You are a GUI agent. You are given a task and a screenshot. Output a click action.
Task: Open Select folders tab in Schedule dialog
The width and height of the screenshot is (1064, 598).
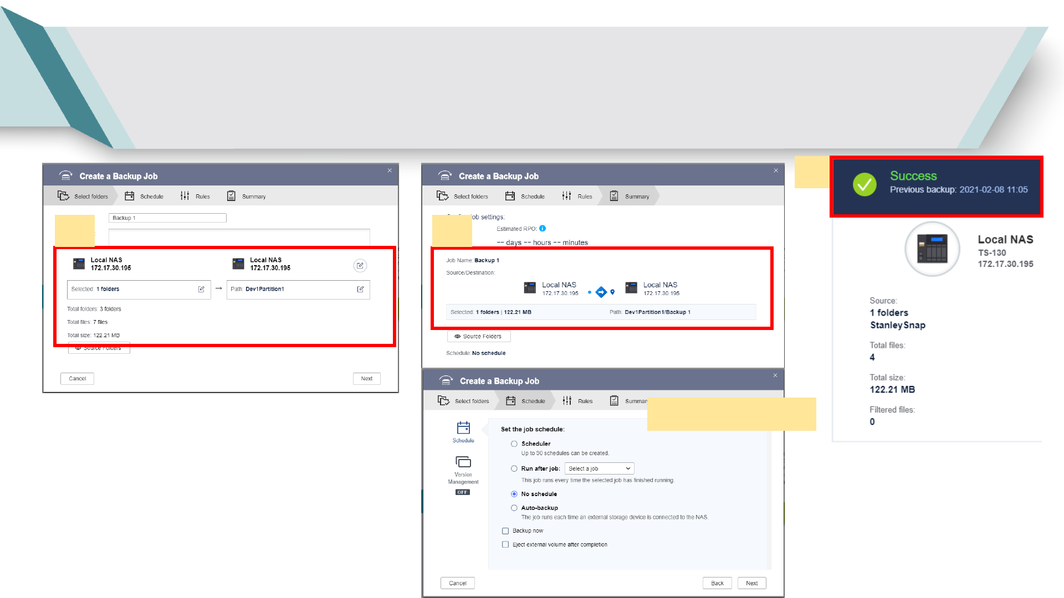(x=463, y=401)
